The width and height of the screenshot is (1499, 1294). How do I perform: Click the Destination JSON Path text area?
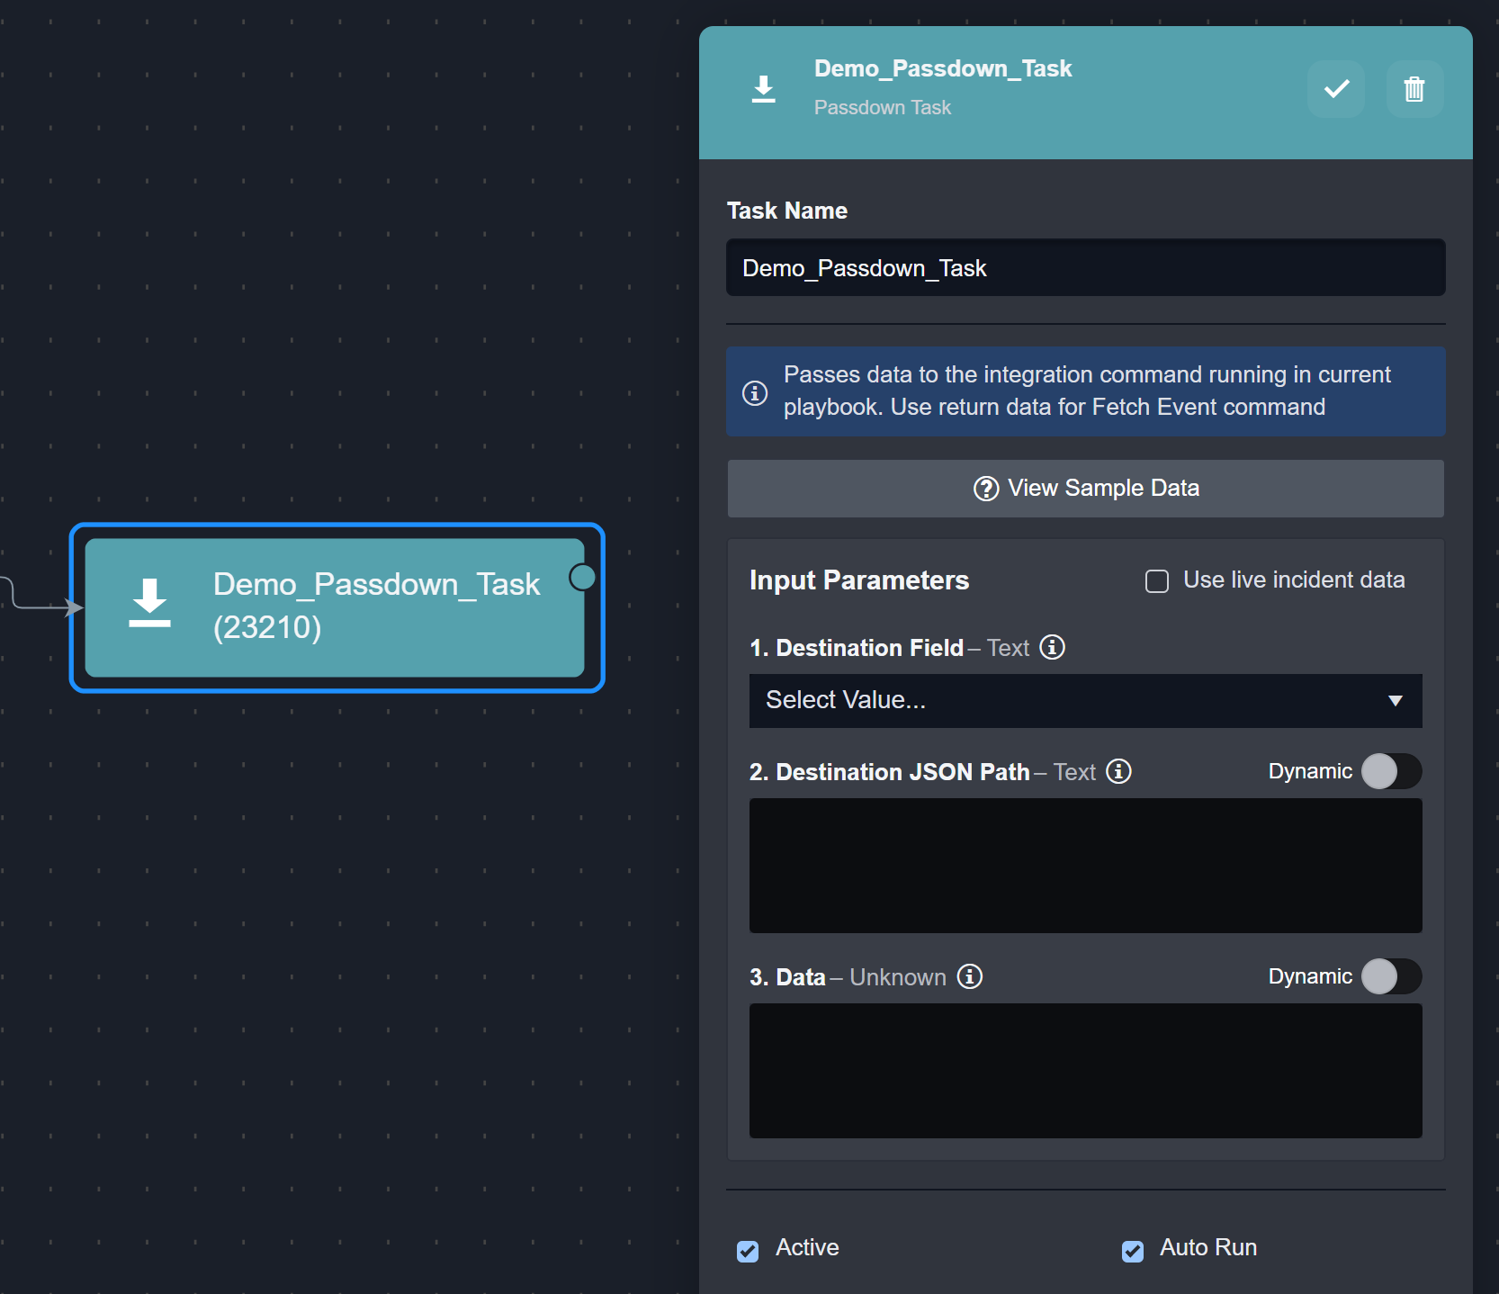pyautogui.click(x=1085, y=866)
